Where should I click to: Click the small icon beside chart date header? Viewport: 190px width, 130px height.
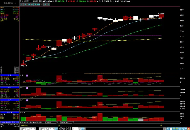click(40, 1)
